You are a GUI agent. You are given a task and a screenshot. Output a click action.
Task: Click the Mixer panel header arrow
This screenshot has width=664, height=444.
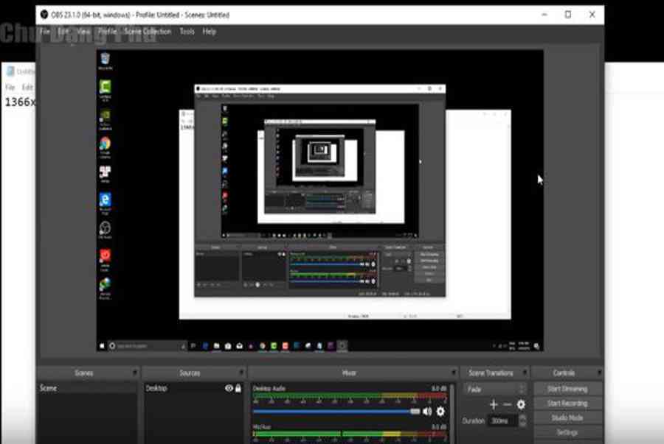(x=453, y=373)
